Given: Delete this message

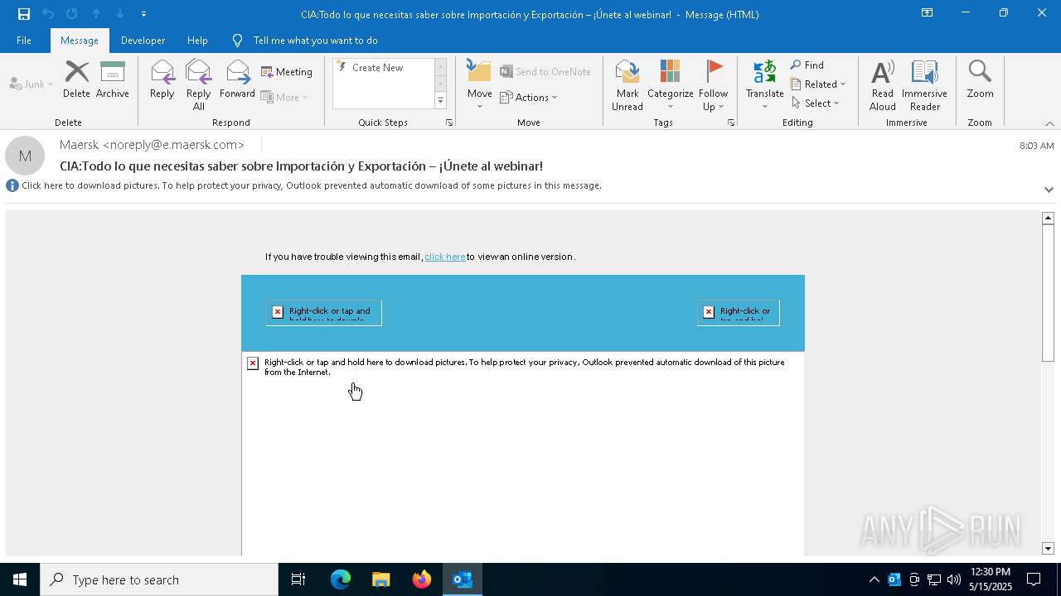Looking at the screenshot, I should tap(76, 80).
